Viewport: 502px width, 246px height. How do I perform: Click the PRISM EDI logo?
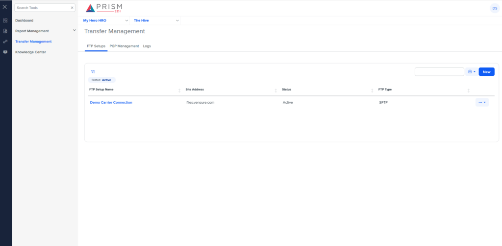pos(104,8)
